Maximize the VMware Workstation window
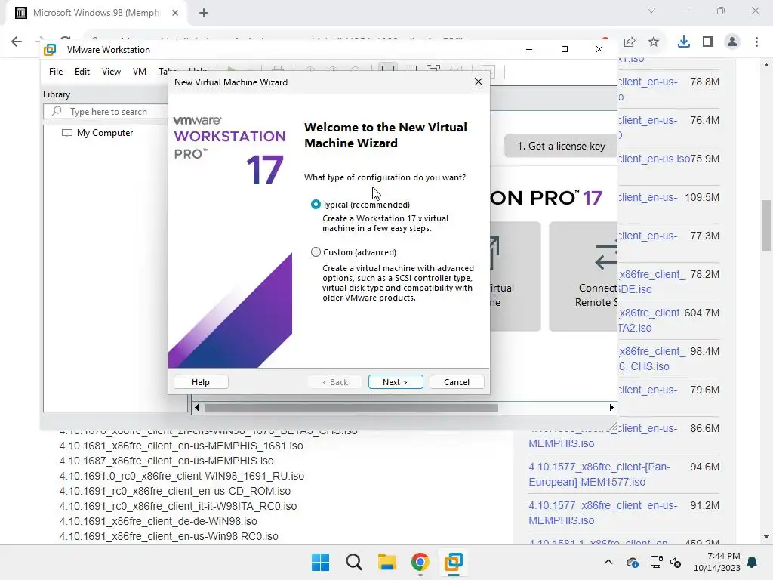Image resolution: width=773 pixels, height=580 pixels. coord(565,49)
